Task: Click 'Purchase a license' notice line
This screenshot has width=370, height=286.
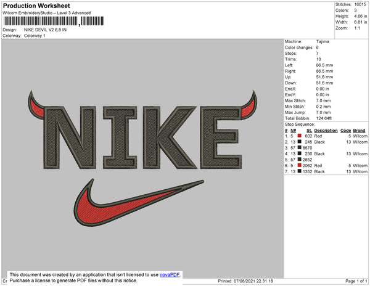Action: [x=73, y=280]
